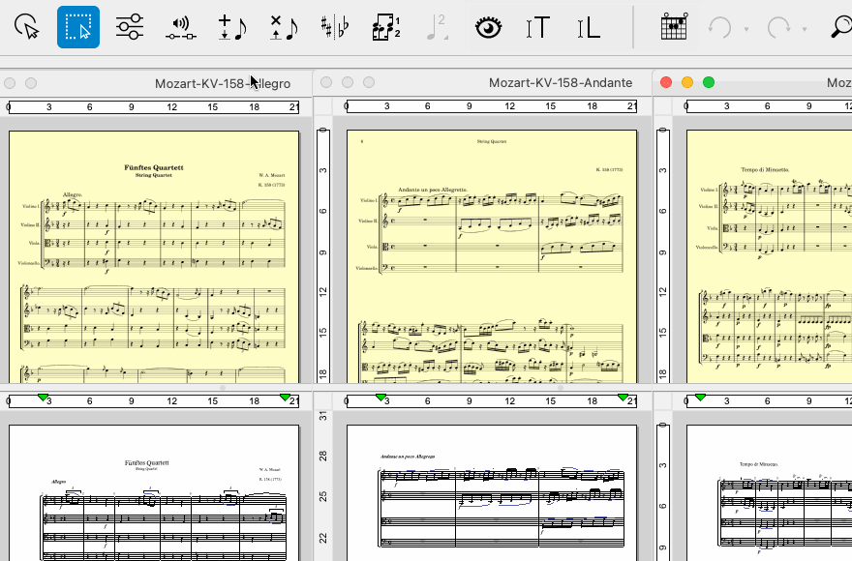
Task: Open the mixer sliders settings
Action: 129,27
